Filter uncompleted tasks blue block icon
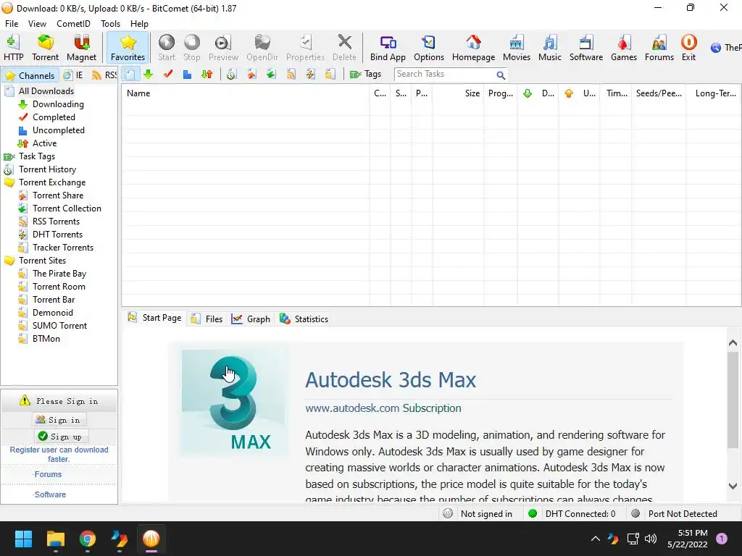Image resolution: width=742 pixels, height=556 pixels. point(188,75)
